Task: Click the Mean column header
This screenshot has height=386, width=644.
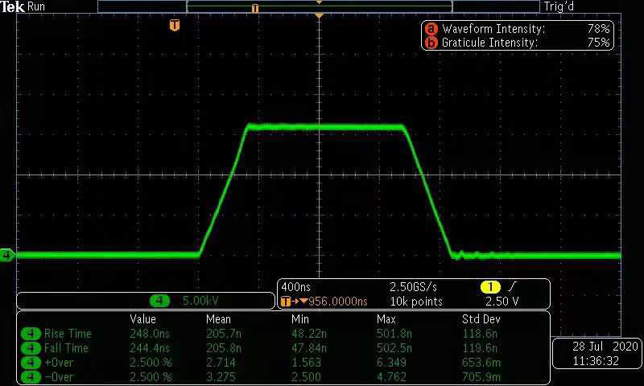Action: [x=218, y=319]
